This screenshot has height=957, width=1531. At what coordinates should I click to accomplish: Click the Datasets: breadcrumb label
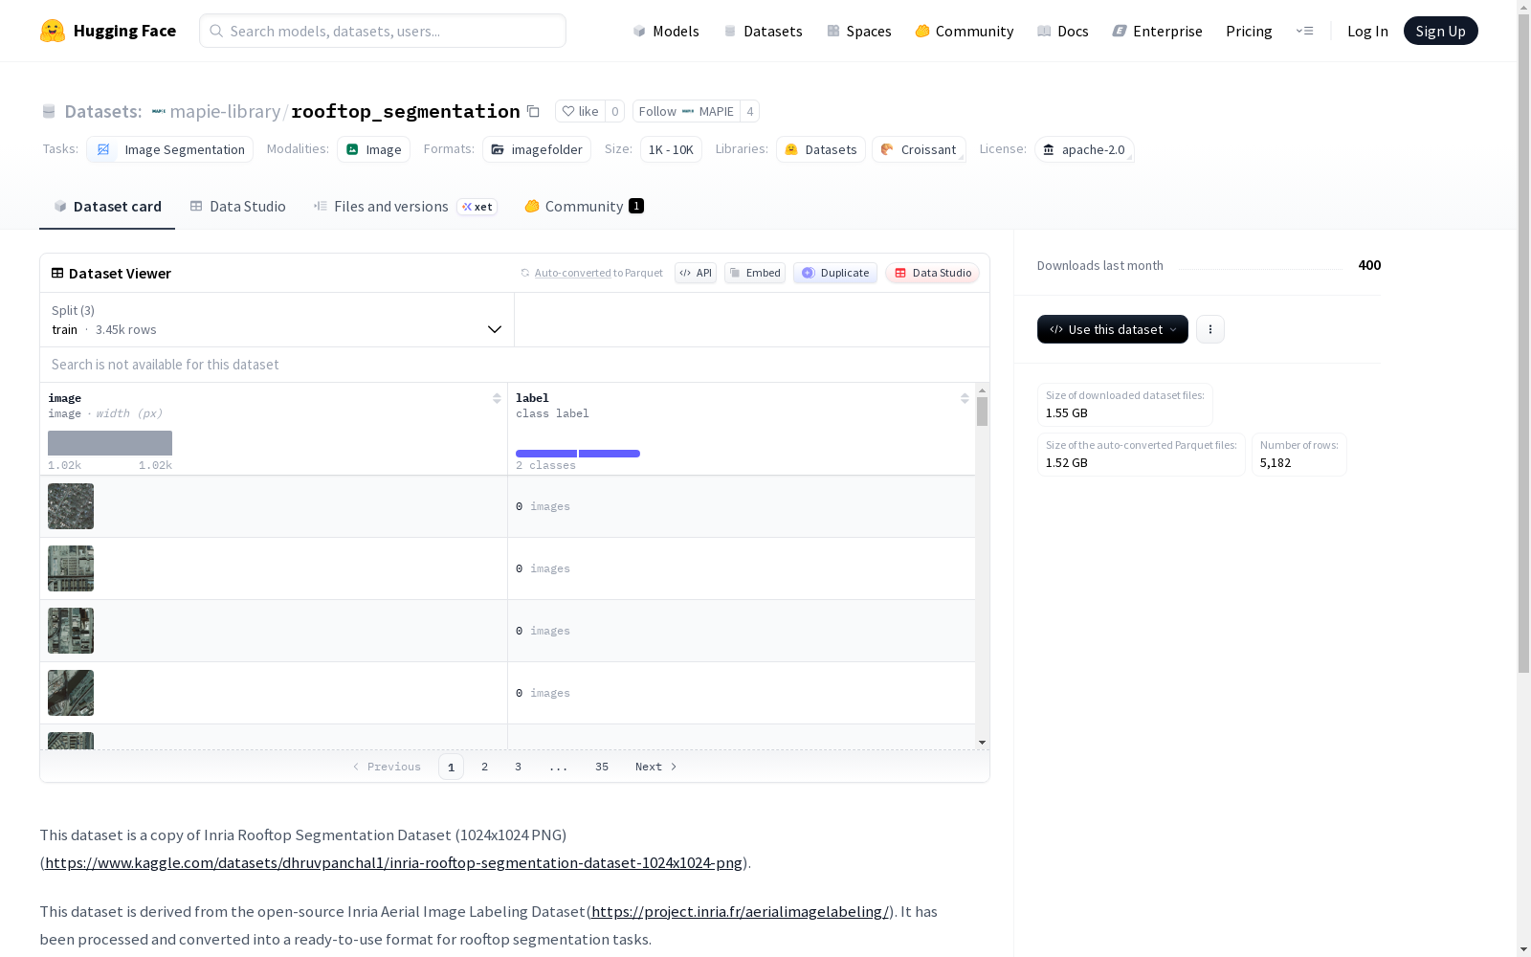coord(103,111)
